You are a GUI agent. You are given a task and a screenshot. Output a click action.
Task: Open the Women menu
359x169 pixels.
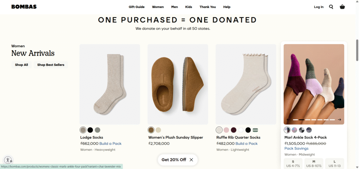158,7
